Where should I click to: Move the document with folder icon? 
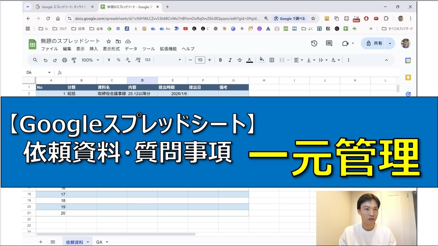pyautogui.click(x=118, y=41)
